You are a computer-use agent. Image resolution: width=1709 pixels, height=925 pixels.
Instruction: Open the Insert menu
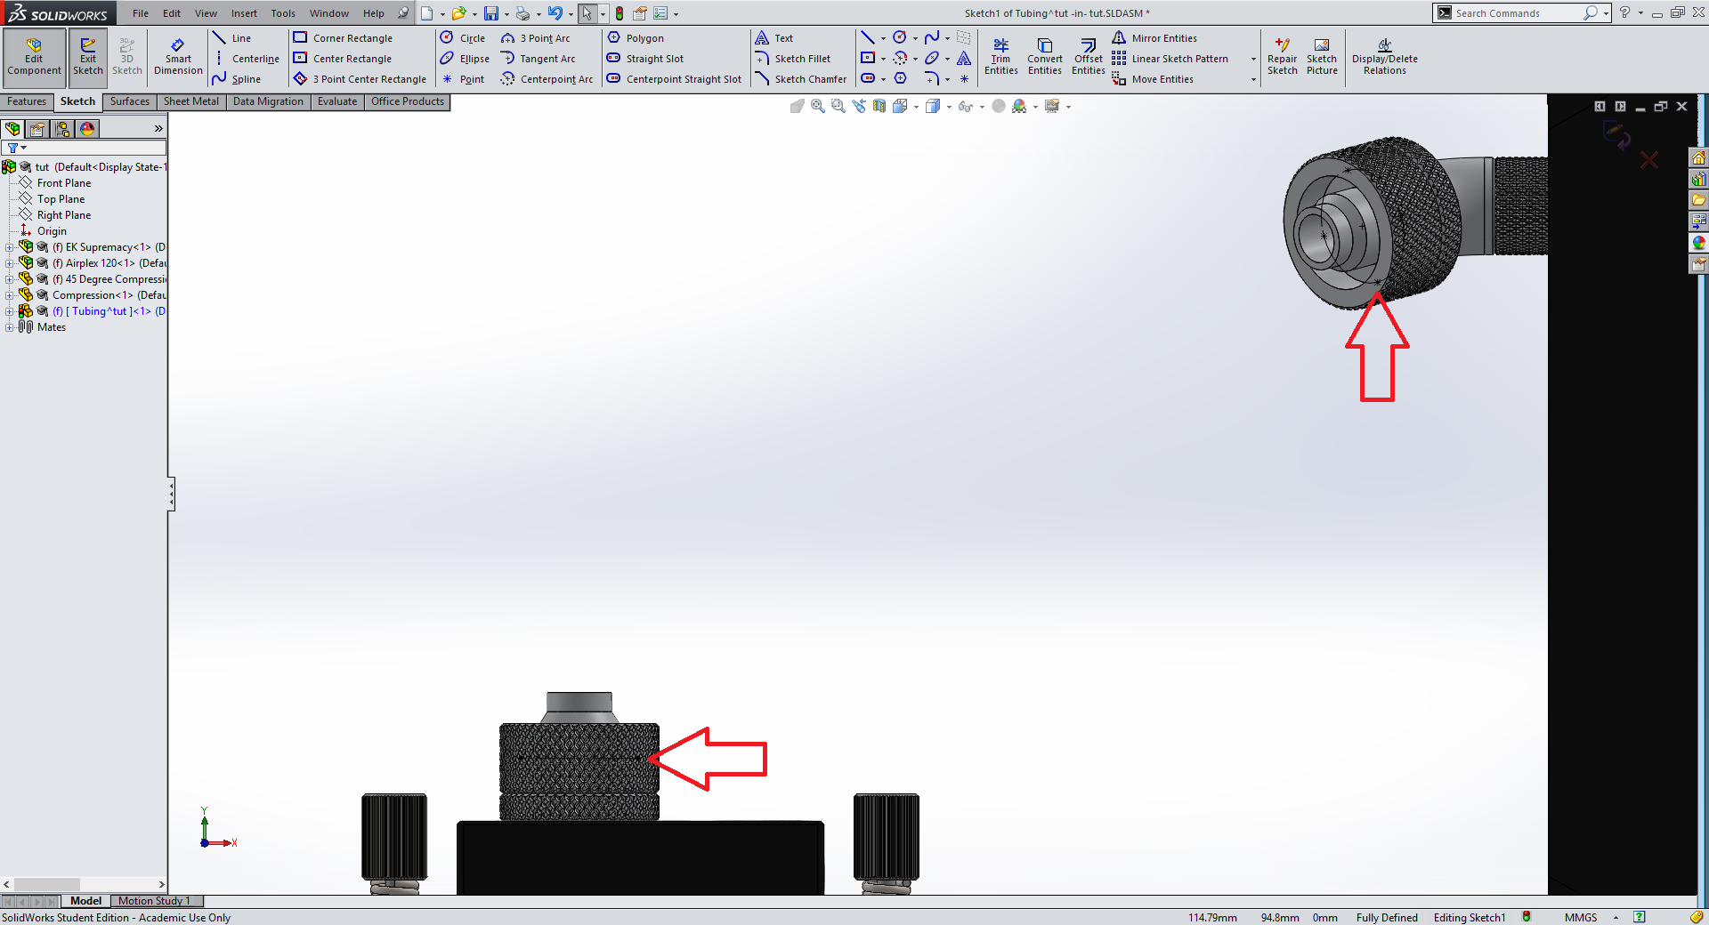(244, 13)
